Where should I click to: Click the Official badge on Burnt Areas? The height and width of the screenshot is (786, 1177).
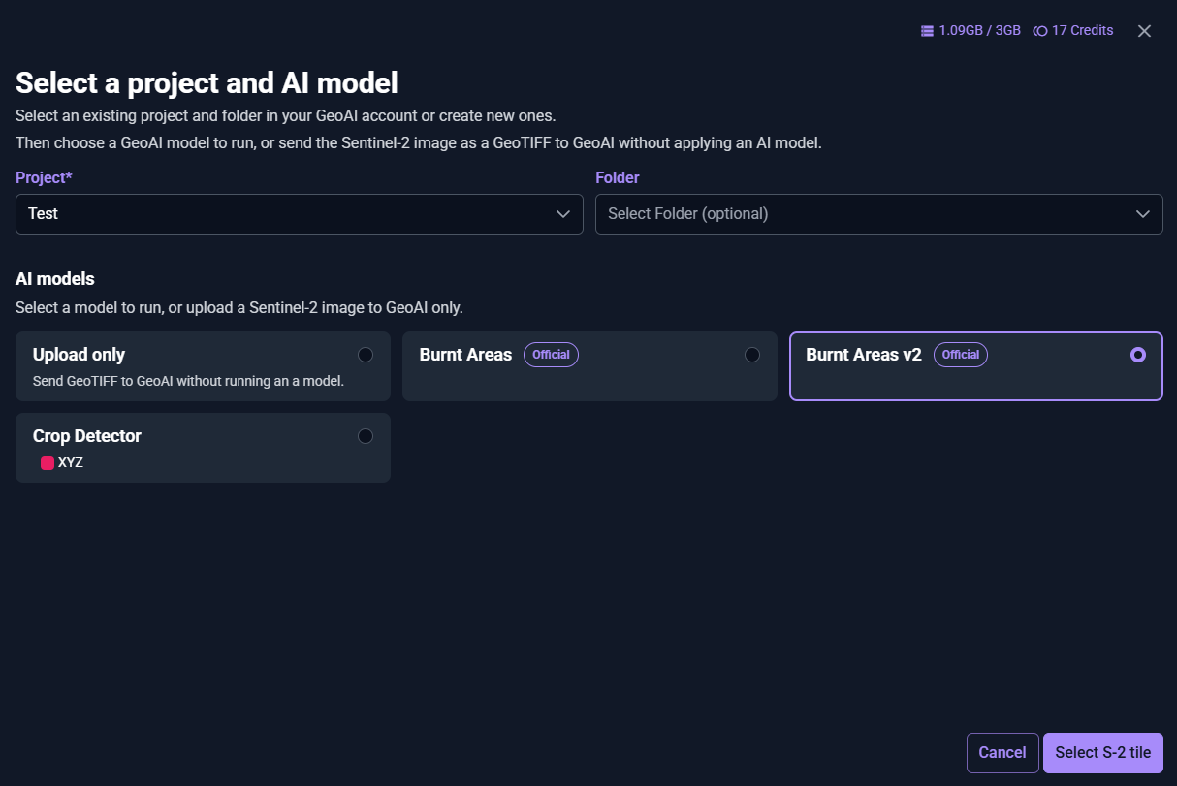click(551, 355)
